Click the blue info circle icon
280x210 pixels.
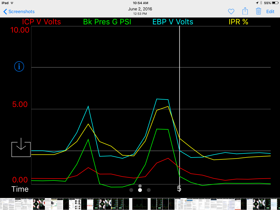pos(19,66)
